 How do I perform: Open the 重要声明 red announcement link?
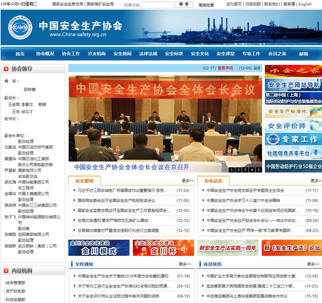225,68
